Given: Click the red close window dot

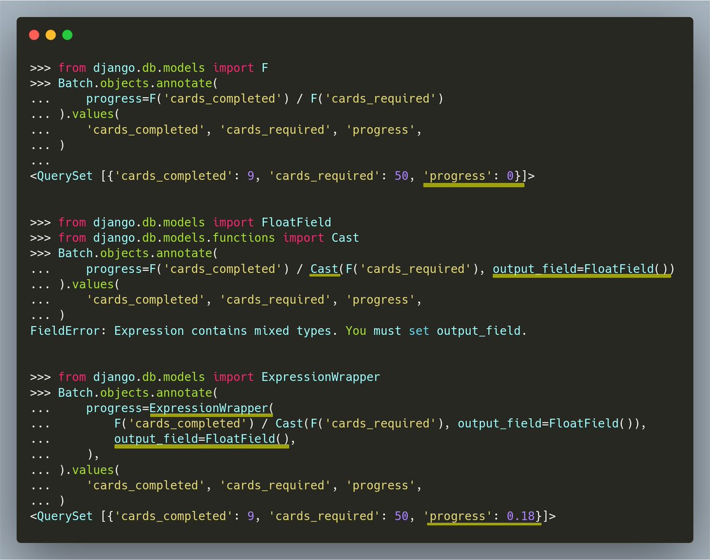Looking at the screenshot, I should point(34,35).
